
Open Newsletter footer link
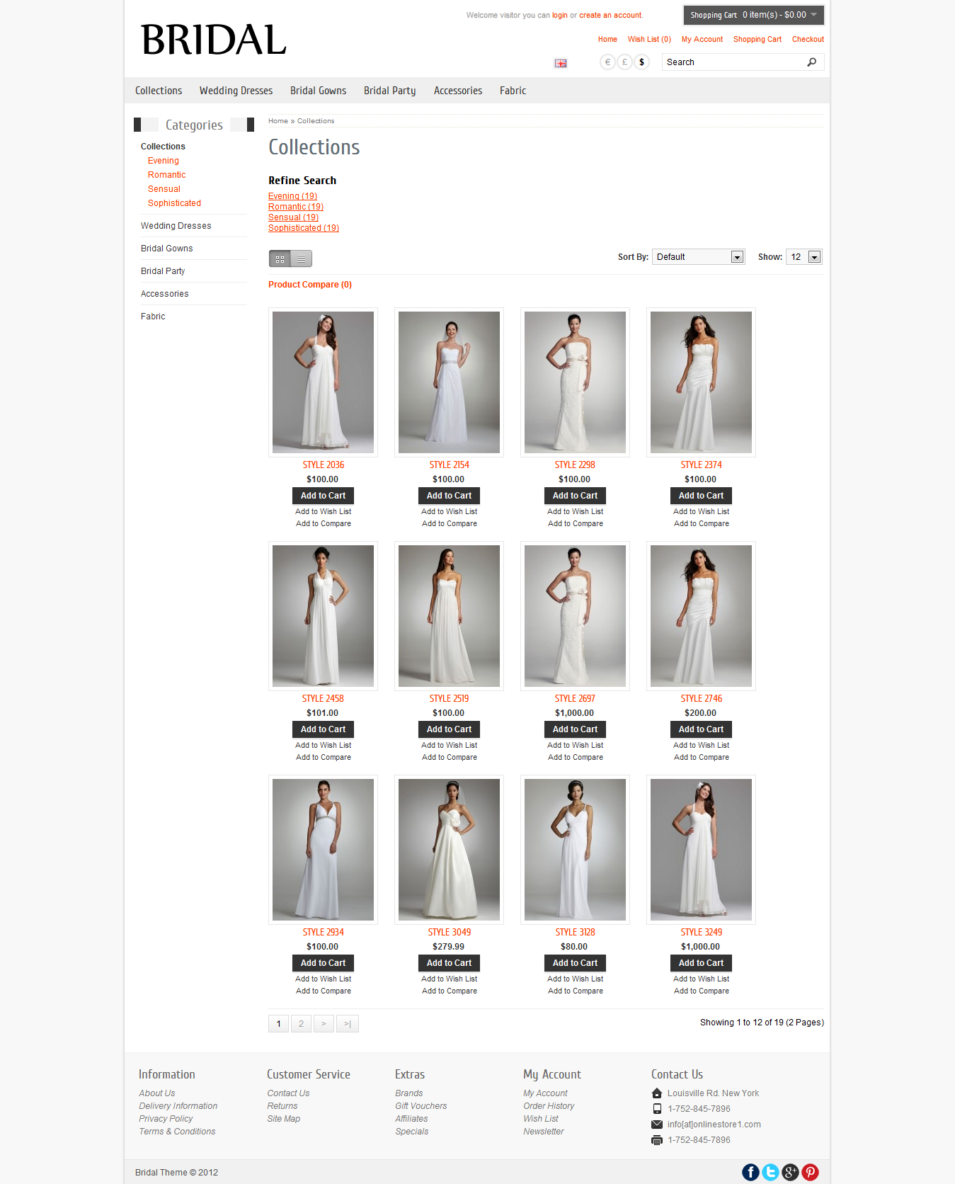click(x=544, y=1132)
